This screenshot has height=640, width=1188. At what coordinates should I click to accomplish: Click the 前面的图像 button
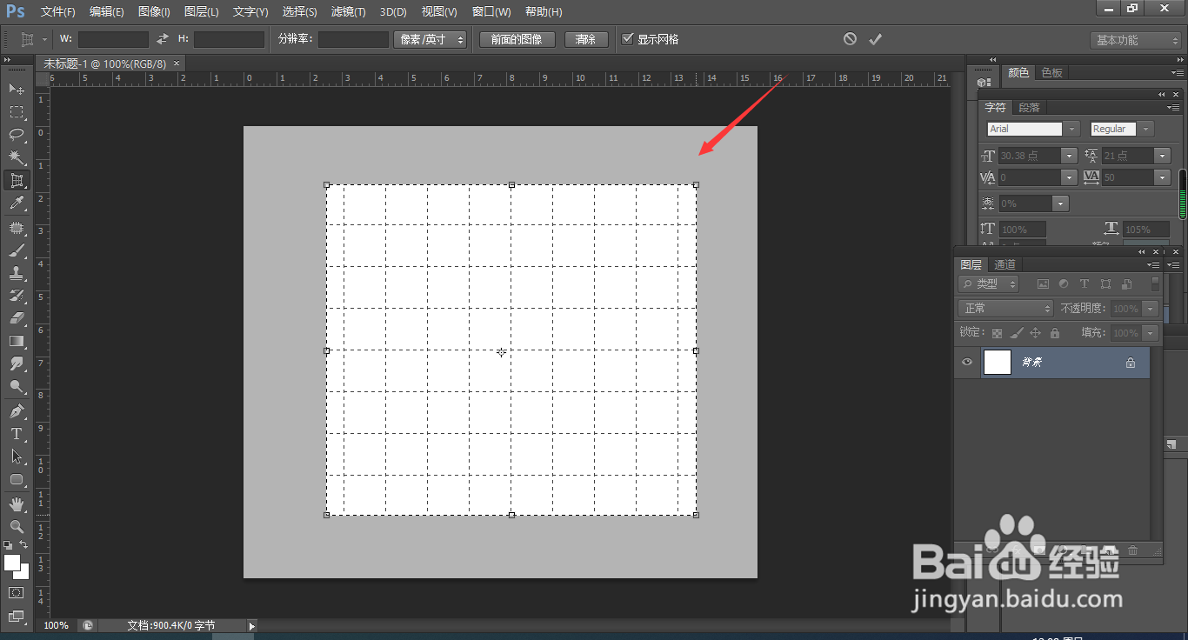(517, 39)
